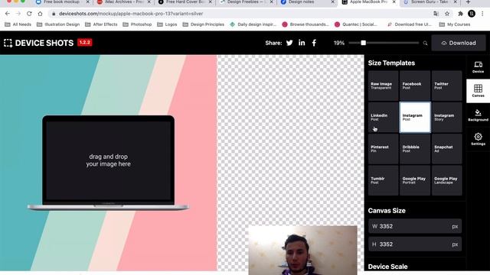Switch to Free Hard Cover tab

coord(185,2)
